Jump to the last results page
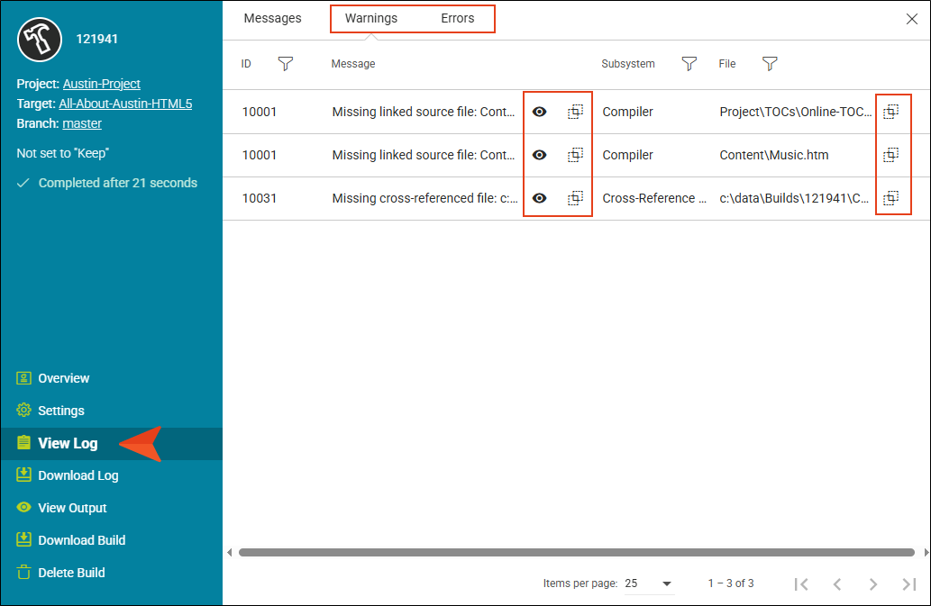The image size is (931, 606). [x=908, y=584]
